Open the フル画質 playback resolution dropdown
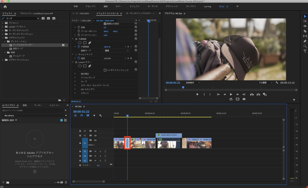Viewport: 308px width, 188px height. pos(266,82)
